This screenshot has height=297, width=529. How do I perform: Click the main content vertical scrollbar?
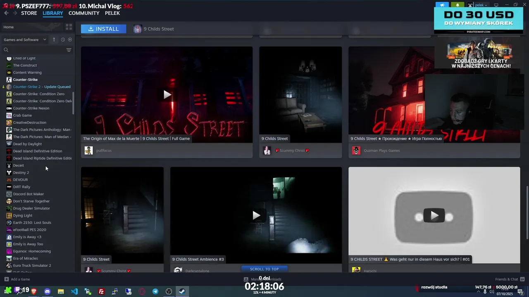[527, 212]
